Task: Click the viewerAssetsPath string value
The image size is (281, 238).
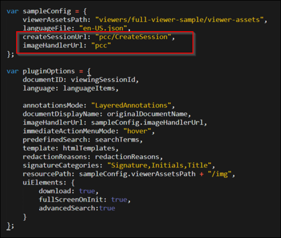Action: click(x=180, y=20)
